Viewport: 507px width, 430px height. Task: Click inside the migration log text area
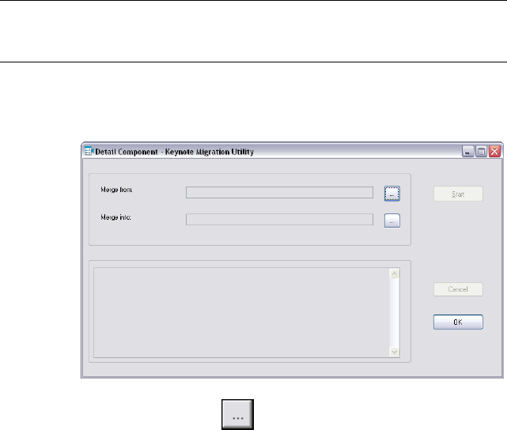tap(242, 312)
